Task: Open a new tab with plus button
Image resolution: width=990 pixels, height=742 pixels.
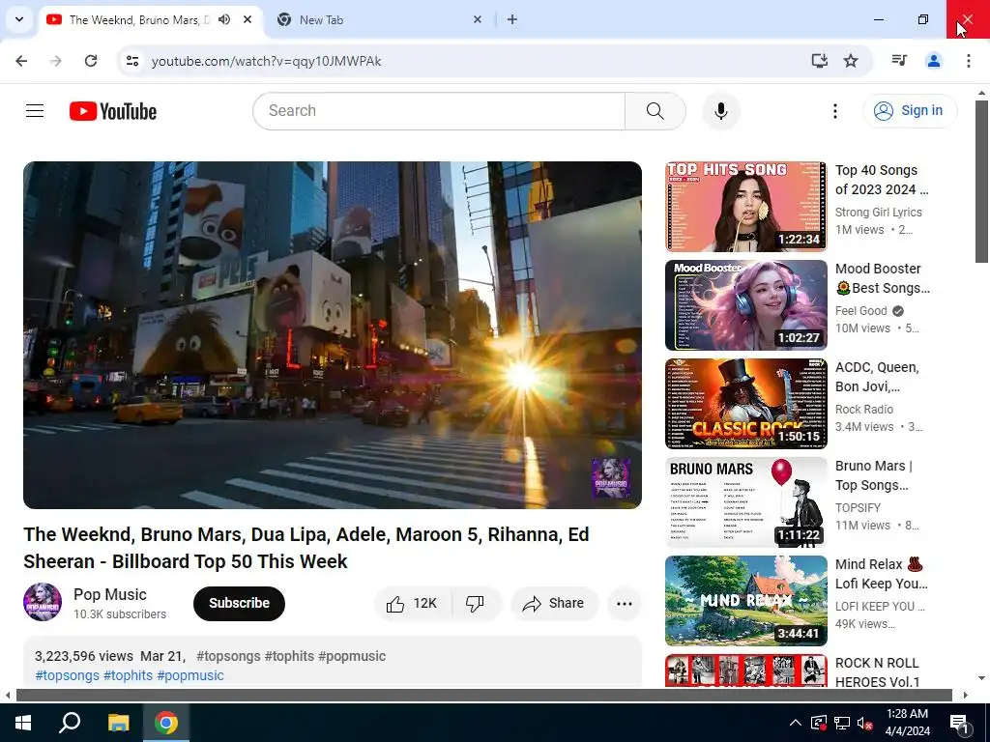Action: [512, 19]
